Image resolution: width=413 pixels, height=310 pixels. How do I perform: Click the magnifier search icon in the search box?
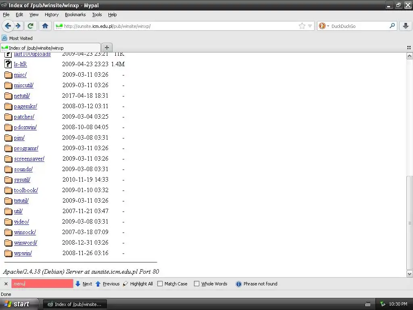coord(392,26)
